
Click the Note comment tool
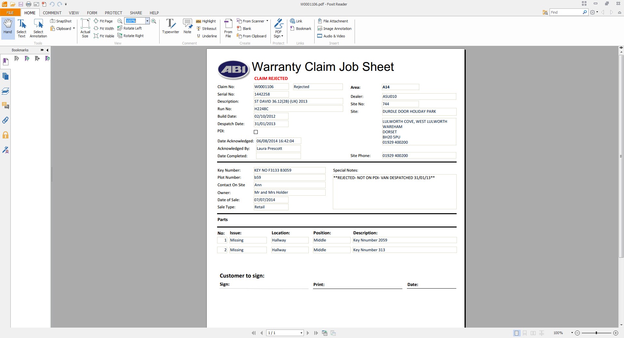(187, 26)
